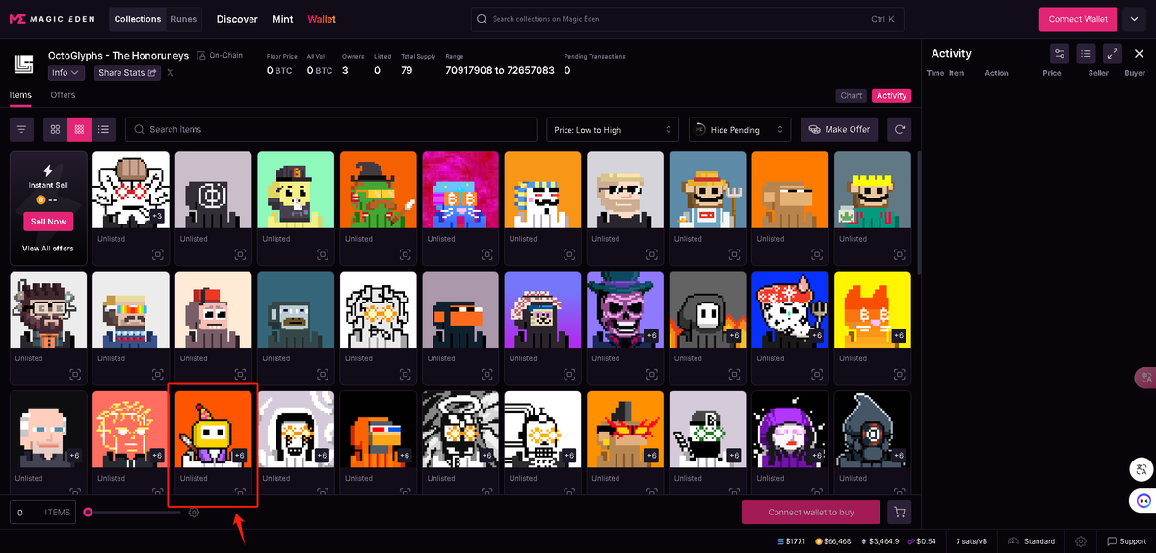Click the ITEMS quantity input box
This screenshot has width=1156, height=553.
pyautogui.click(x=43, y=513)
